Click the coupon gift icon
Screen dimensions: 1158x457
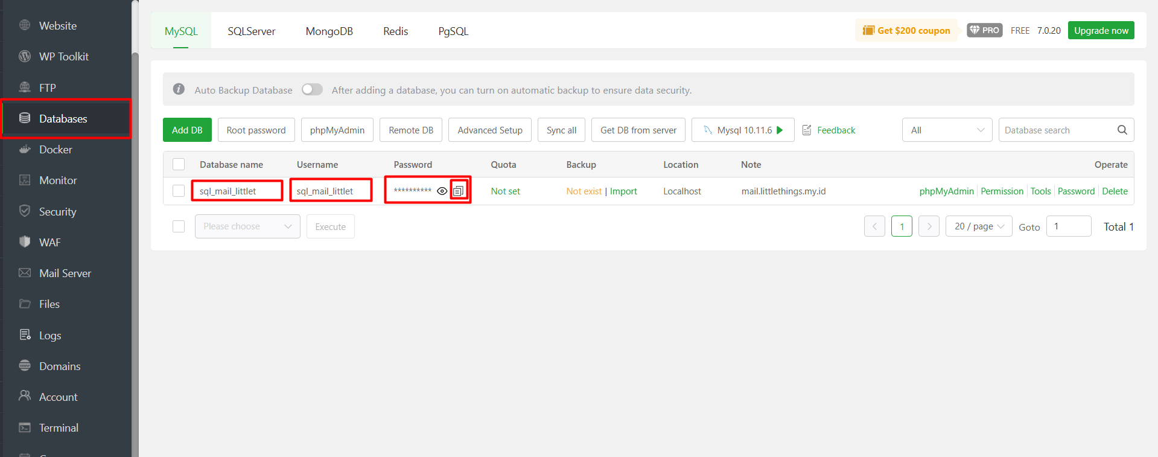coord(868,30)
